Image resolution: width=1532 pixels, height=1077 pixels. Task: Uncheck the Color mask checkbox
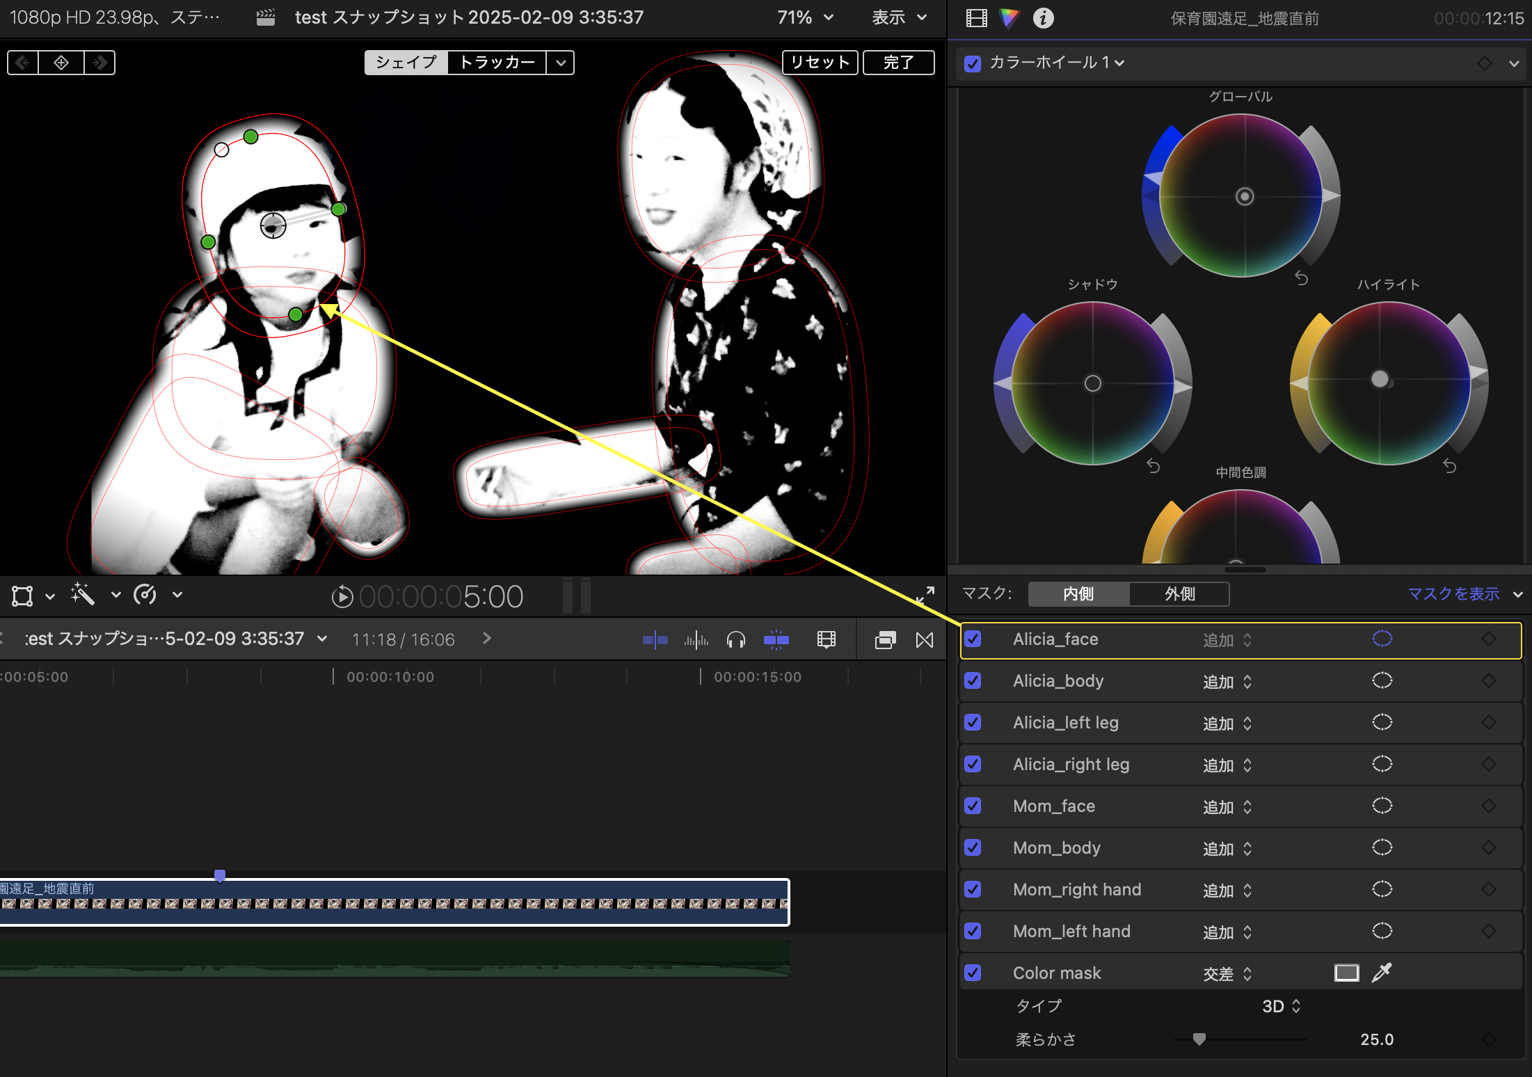click(x=973, y=973)
